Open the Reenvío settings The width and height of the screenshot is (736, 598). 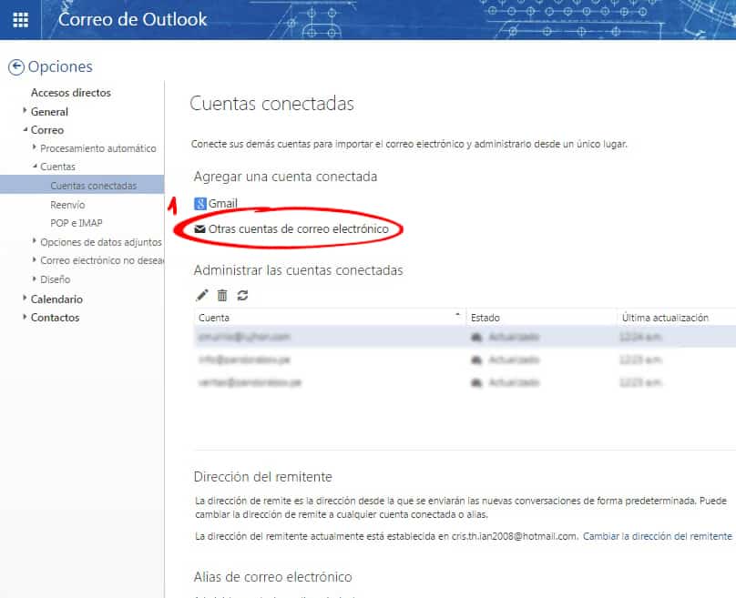tap(67, 205)
